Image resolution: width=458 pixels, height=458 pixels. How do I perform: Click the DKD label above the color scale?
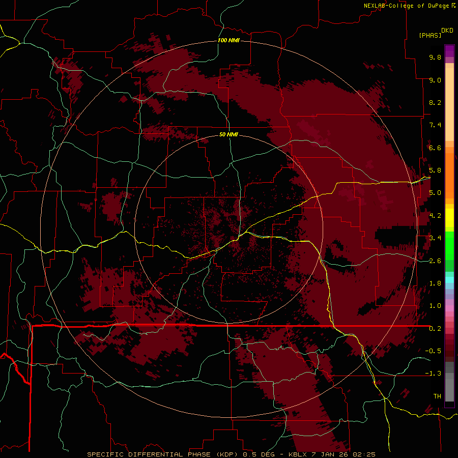coord(447,31)
